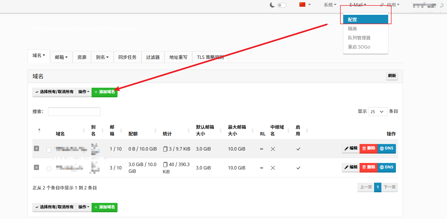This screenshot has width=447, height=219.
Task: Expand the row with 1 / 10 mailboxes
Action: point(37,149)
